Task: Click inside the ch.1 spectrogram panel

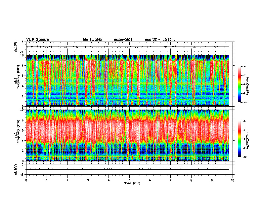Action: click(x=128, y=81)
